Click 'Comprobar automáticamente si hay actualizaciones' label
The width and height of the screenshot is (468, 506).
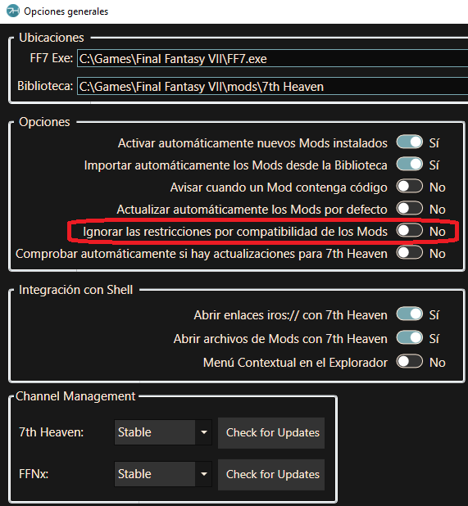pyautogui.click(x=202, y=254)
